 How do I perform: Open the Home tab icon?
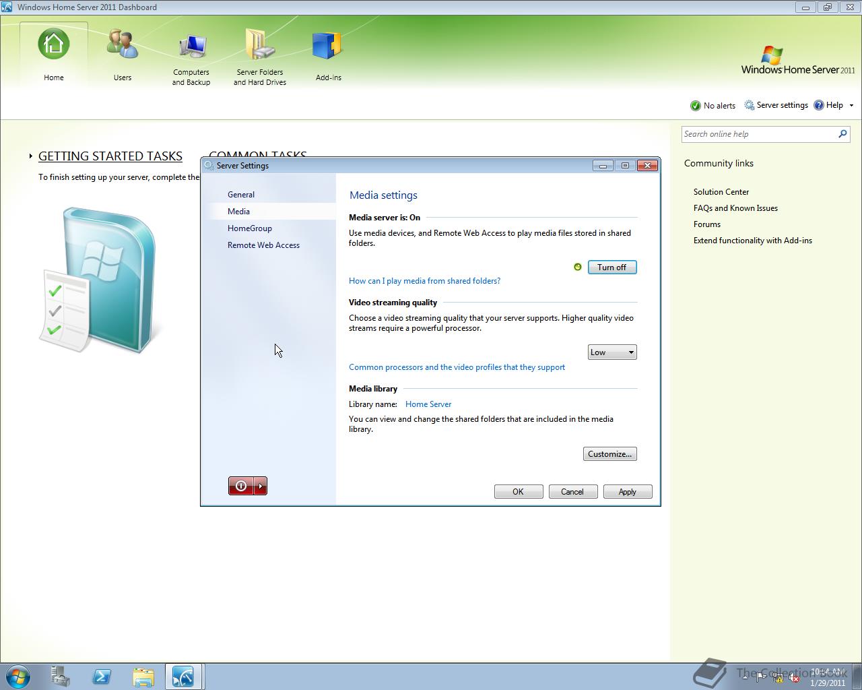click(x=54, y=44)
